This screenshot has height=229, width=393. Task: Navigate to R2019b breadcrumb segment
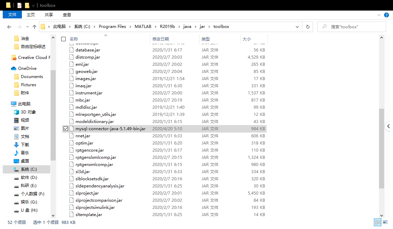(x=167, y=27)
